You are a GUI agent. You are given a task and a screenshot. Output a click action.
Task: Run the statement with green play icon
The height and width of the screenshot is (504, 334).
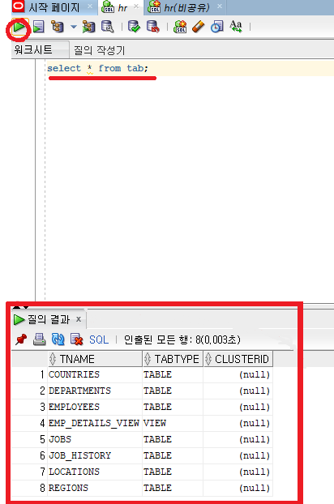pyautogui.click(x=19, y=28)
